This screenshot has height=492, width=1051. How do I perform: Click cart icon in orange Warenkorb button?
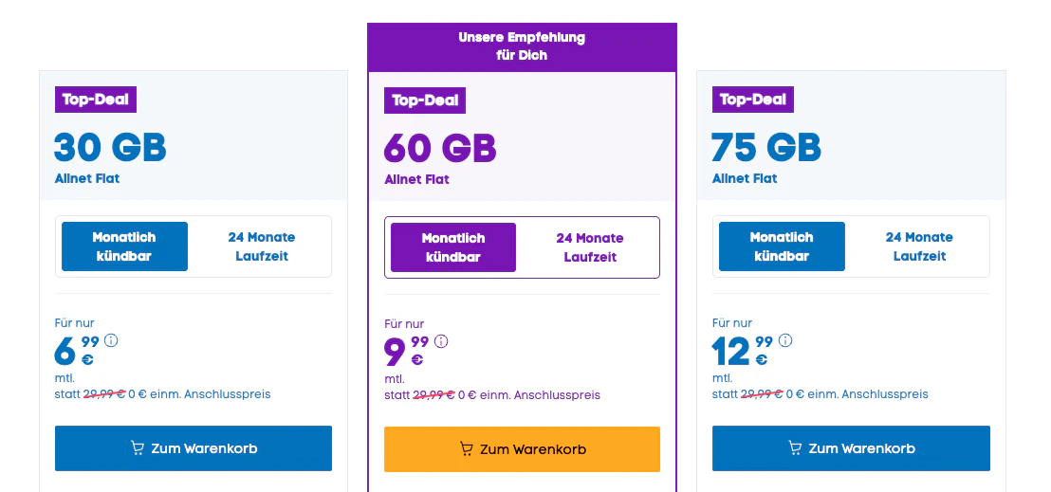coord(466,449)
